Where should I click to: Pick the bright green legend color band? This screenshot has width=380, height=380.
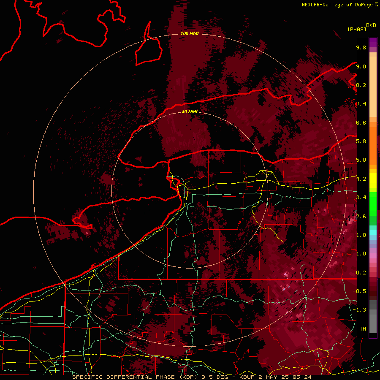[373, 204]
